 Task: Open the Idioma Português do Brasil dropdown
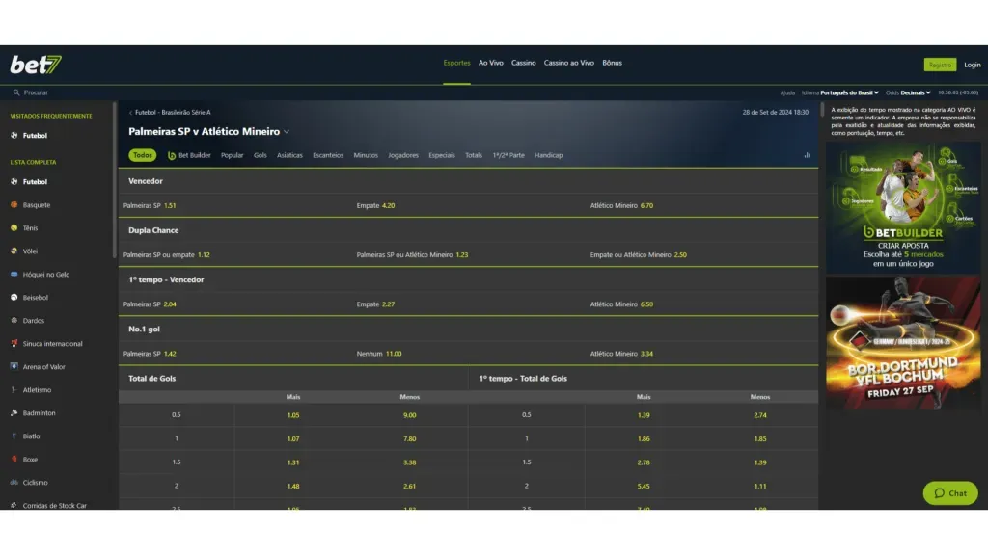coord(850,92)
